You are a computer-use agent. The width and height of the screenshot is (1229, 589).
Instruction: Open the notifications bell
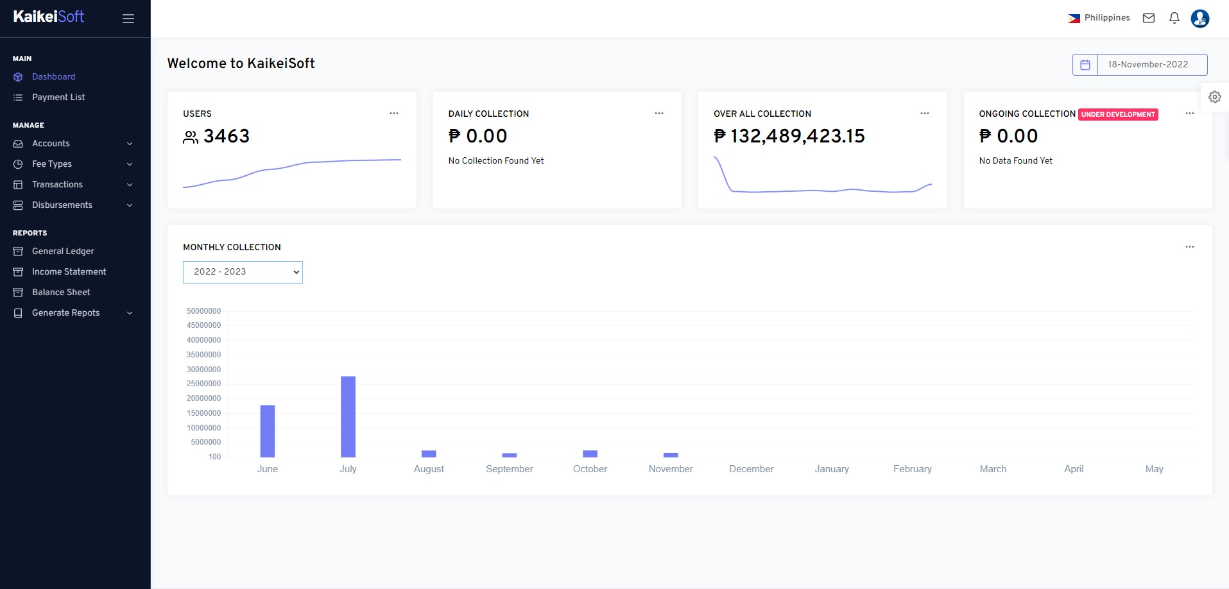pos(1174,18)
